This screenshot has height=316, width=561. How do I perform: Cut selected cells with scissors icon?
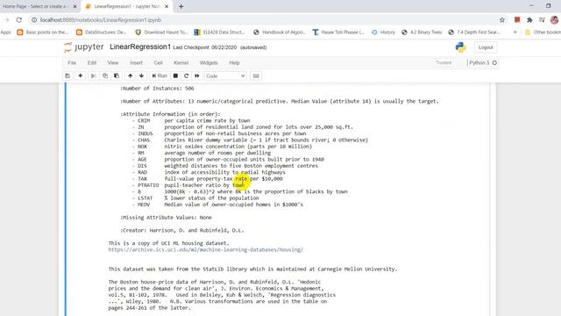point(94,76)
